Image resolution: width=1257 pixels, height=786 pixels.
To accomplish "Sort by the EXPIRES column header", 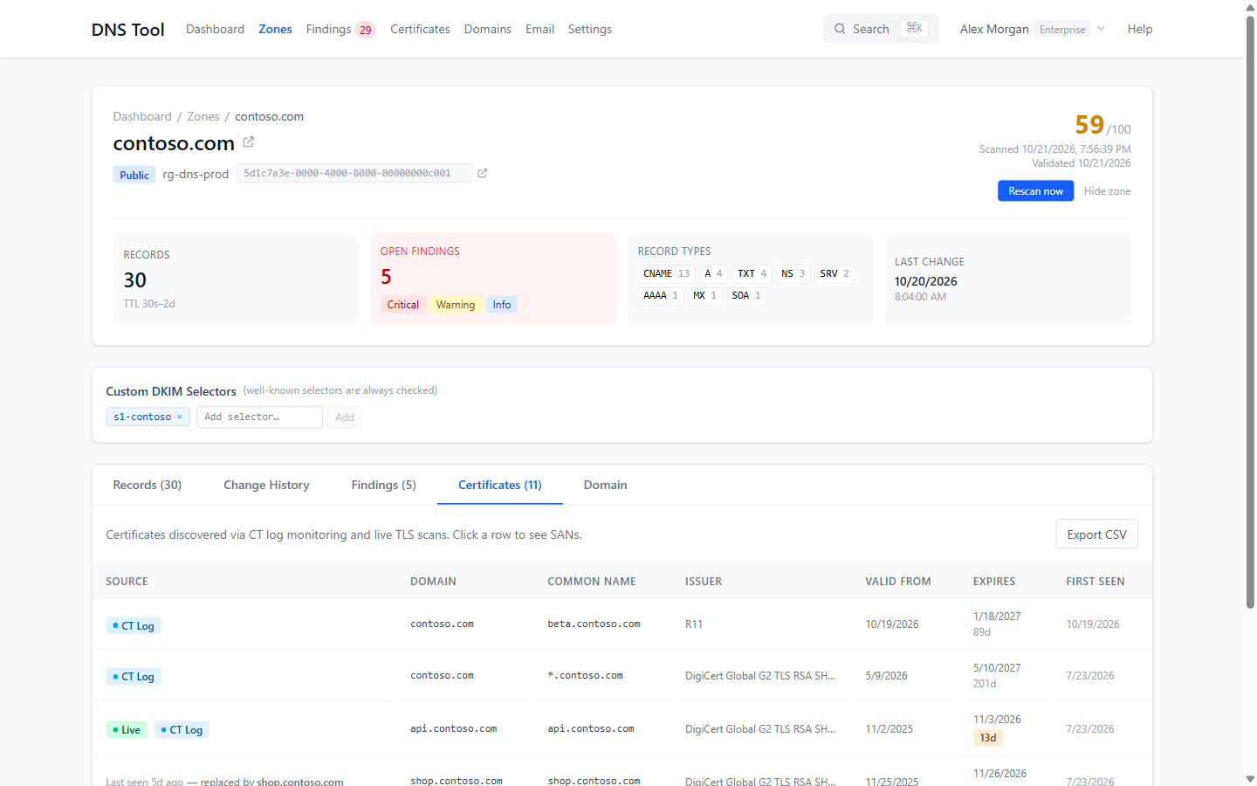I will pos(994,581).
